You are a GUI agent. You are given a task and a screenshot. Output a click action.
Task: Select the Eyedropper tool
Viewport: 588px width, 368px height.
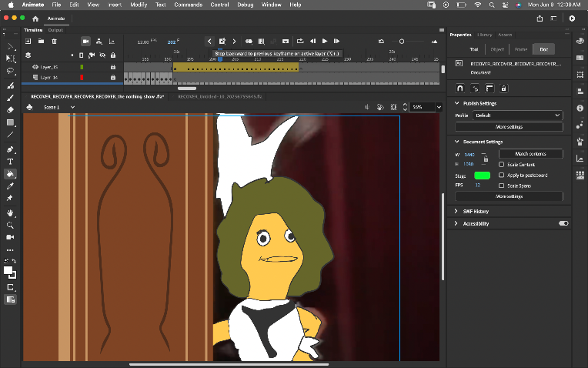10,186
